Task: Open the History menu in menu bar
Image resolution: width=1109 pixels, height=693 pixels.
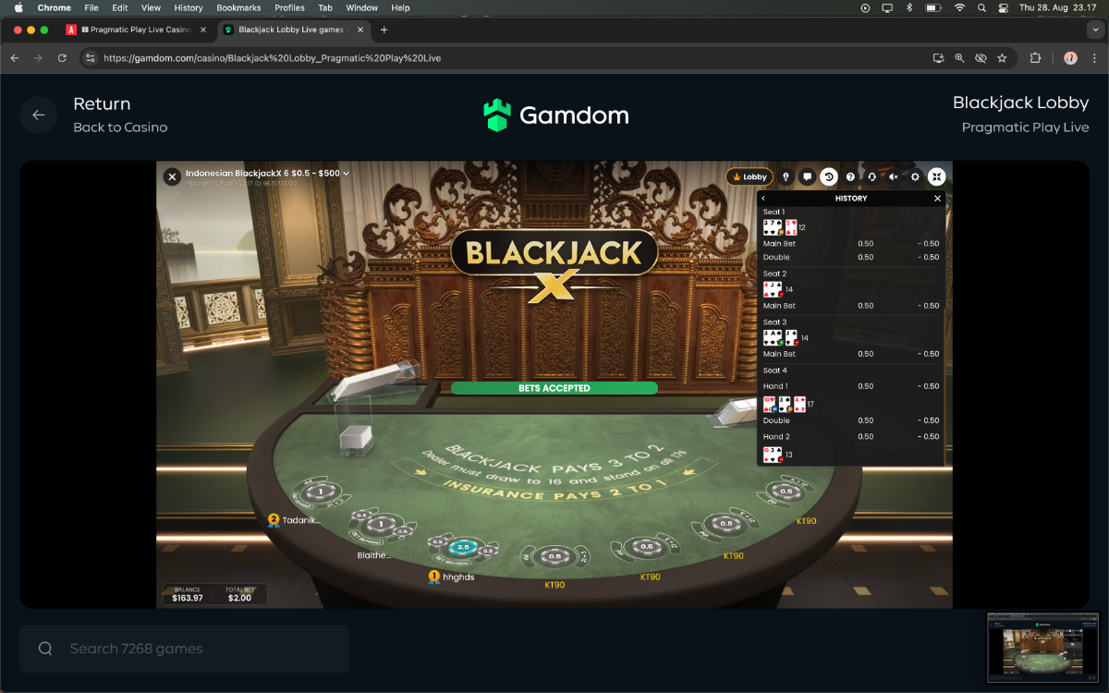Action: tap(189, 7)
